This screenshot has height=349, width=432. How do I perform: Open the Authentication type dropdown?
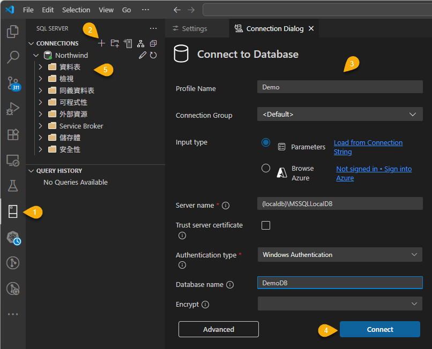point(340,255)
